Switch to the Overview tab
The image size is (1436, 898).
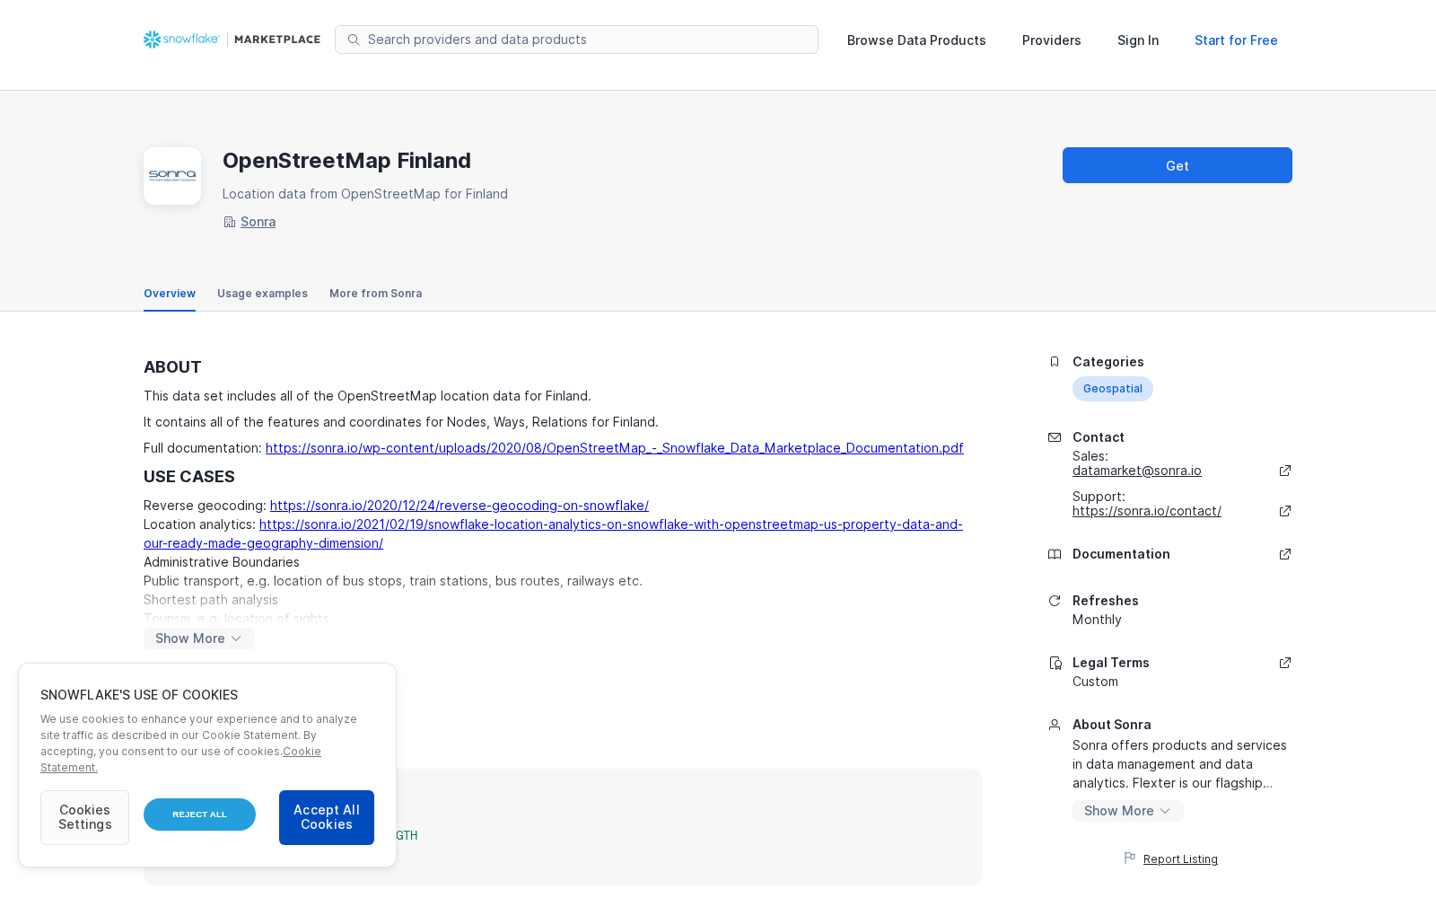pyautogui.click(x=170, y=294)
